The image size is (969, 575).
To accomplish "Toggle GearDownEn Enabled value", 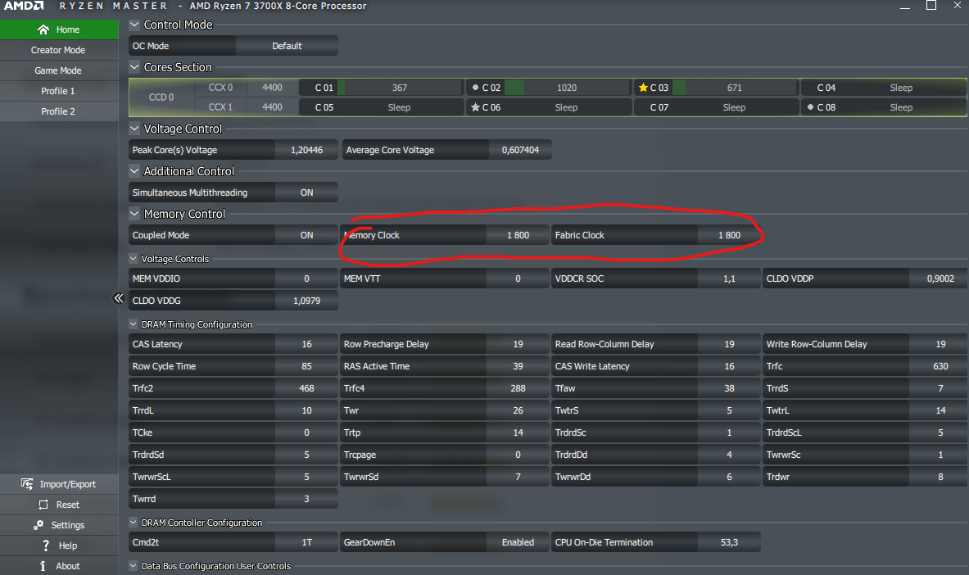I will [x=518, y=542].
